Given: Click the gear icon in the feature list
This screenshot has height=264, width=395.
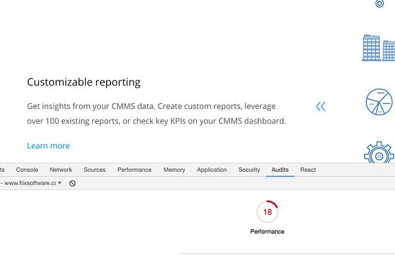Looking at the screenshot, I should [379, 153].
